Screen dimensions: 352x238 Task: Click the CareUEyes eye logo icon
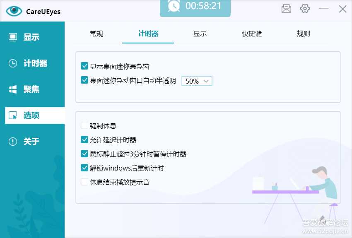[x=14, y=11]
